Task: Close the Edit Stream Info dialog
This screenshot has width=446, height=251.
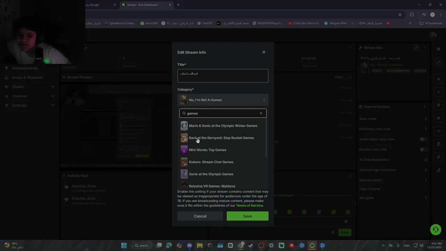Action: [x=264, y=52]
